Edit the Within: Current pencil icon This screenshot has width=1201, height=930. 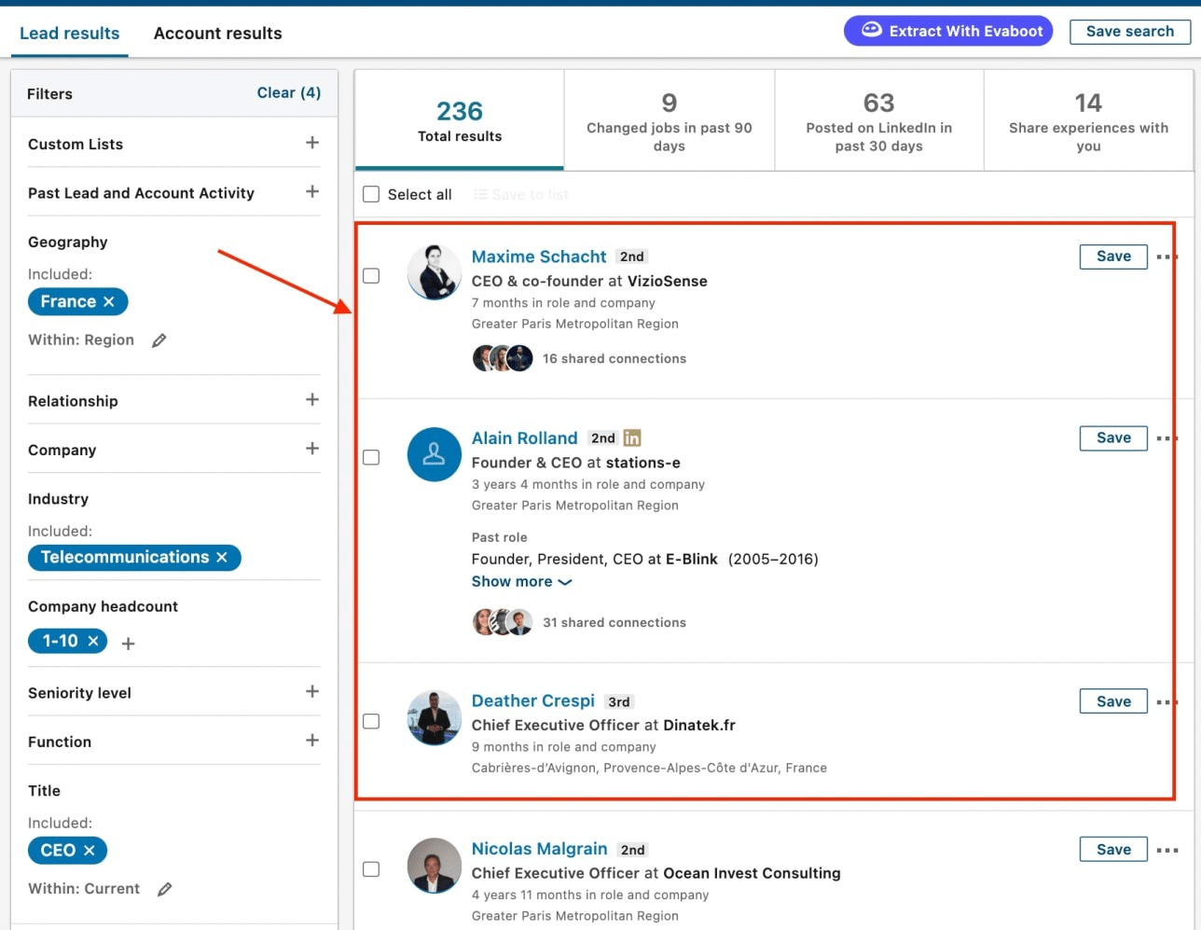pyautogui.click(x=165, y=889)
